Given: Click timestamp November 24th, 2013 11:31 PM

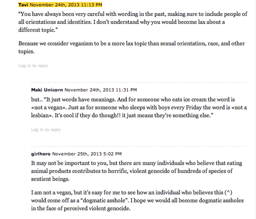Looking at the screenshot, I should pyautogui.click(x=100, y=90).
